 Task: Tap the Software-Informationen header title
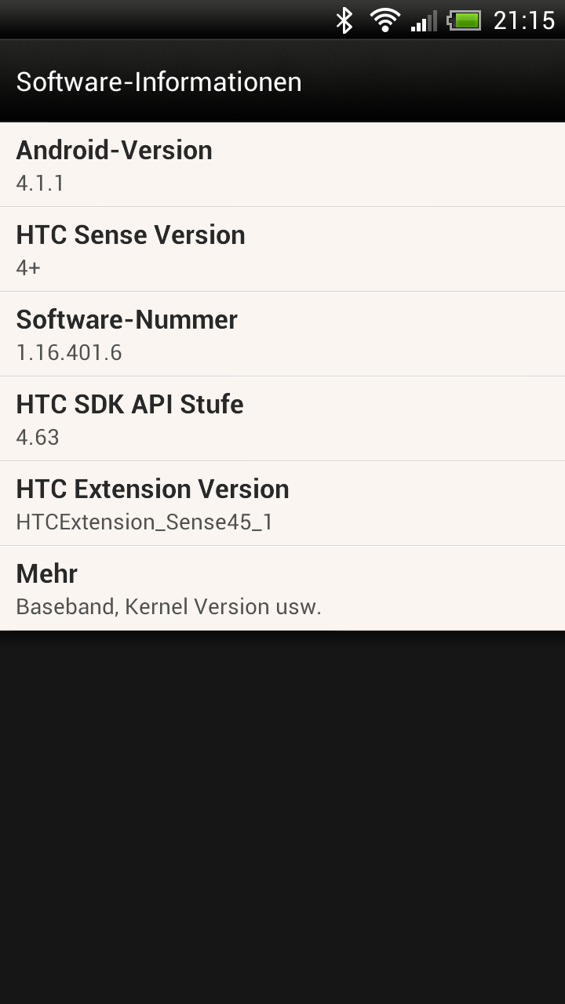click(159, 82)
